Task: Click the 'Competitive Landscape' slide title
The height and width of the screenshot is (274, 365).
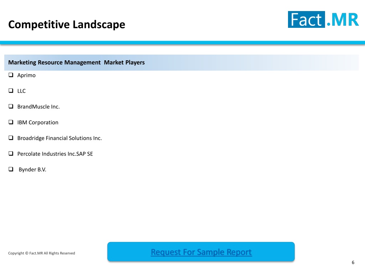Action: coord(67,25)
